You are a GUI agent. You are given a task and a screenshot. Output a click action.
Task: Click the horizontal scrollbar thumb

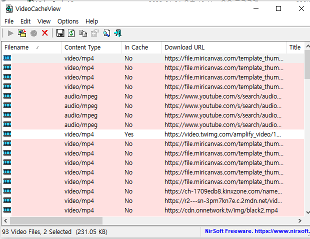pyautogui.click(x=56, y=220)
